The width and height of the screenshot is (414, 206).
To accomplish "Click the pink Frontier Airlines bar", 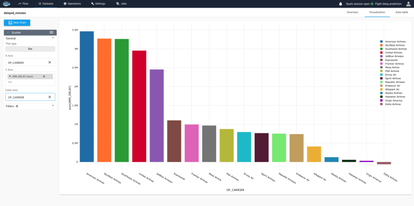I will click(192, 143).
